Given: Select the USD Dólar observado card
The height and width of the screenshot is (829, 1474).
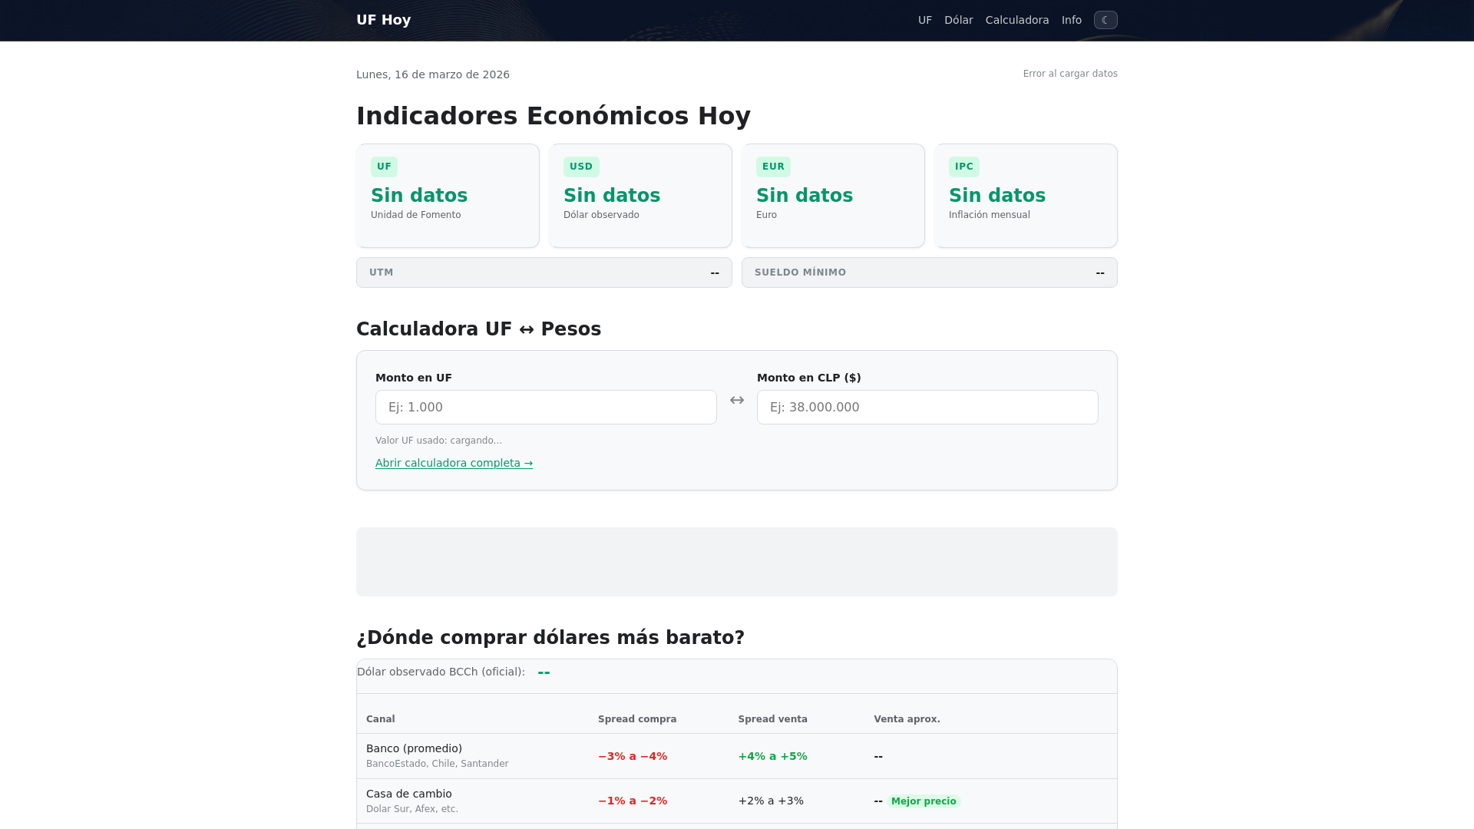Looking at the screenshot, I should pyautogui.click(x=640, y=196).
